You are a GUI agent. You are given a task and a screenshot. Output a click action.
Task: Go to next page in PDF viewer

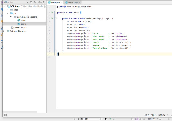[102, 119]
